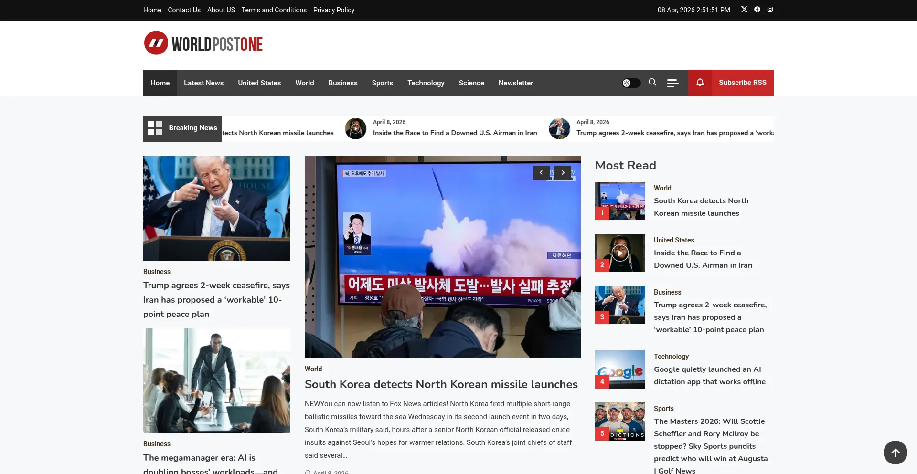The image size is (917, 474).
Task: Click World category in Most Read
Action: click(662, 188)
